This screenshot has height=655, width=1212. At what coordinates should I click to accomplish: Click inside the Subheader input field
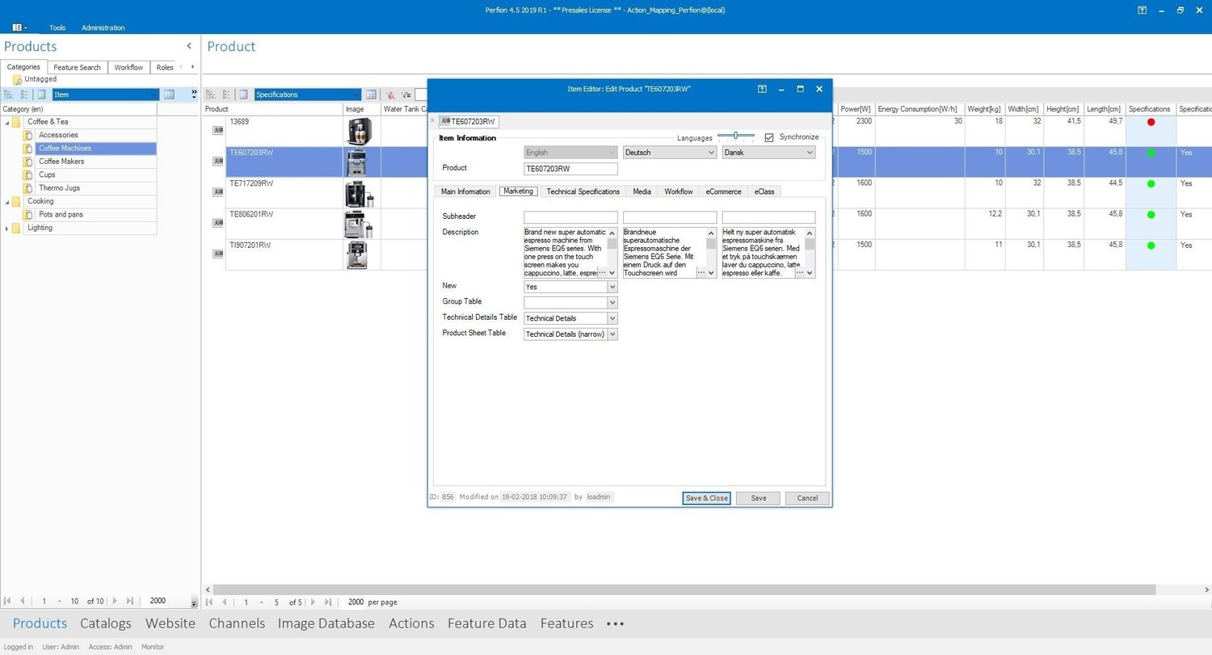(570, 216)
